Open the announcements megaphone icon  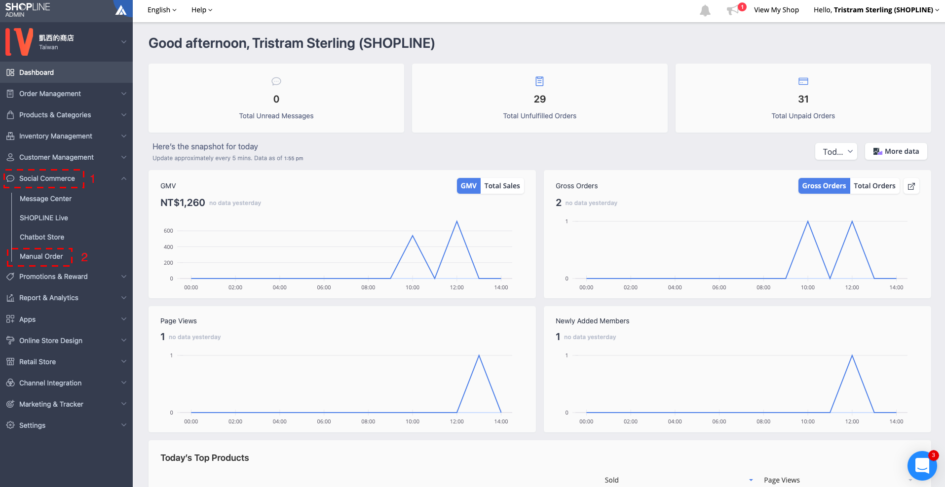[733, 10]
